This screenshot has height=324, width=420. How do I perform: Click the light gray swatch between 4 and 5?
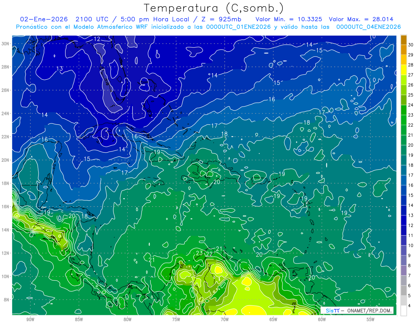tap(404, 301)
